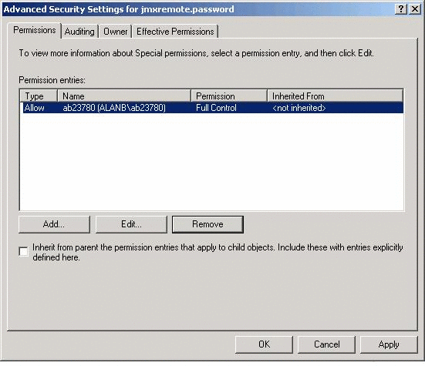The width and height of the screenshot is (425, 366).
Task: Remove the selected permission entry
Action: [x=207, y=224]
